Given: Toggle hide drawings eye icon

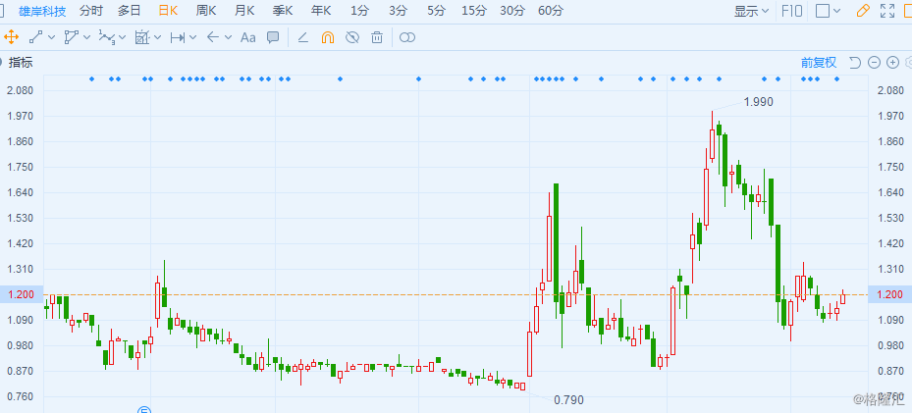Looking at the screenshot, I should click(x=352, y=37).
